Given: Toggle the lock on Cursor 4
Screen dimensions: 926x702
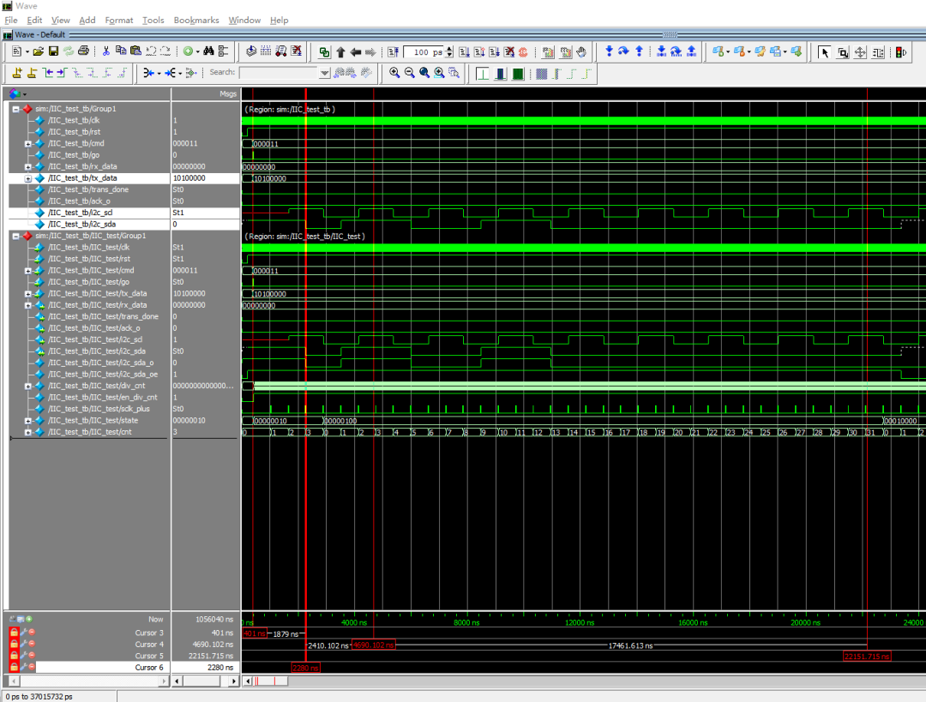Looking at the screenshot, I should point(14,645).
